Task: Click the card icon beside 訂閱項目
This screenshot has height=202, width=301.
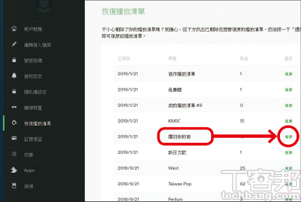Action: tap(14, 138)
